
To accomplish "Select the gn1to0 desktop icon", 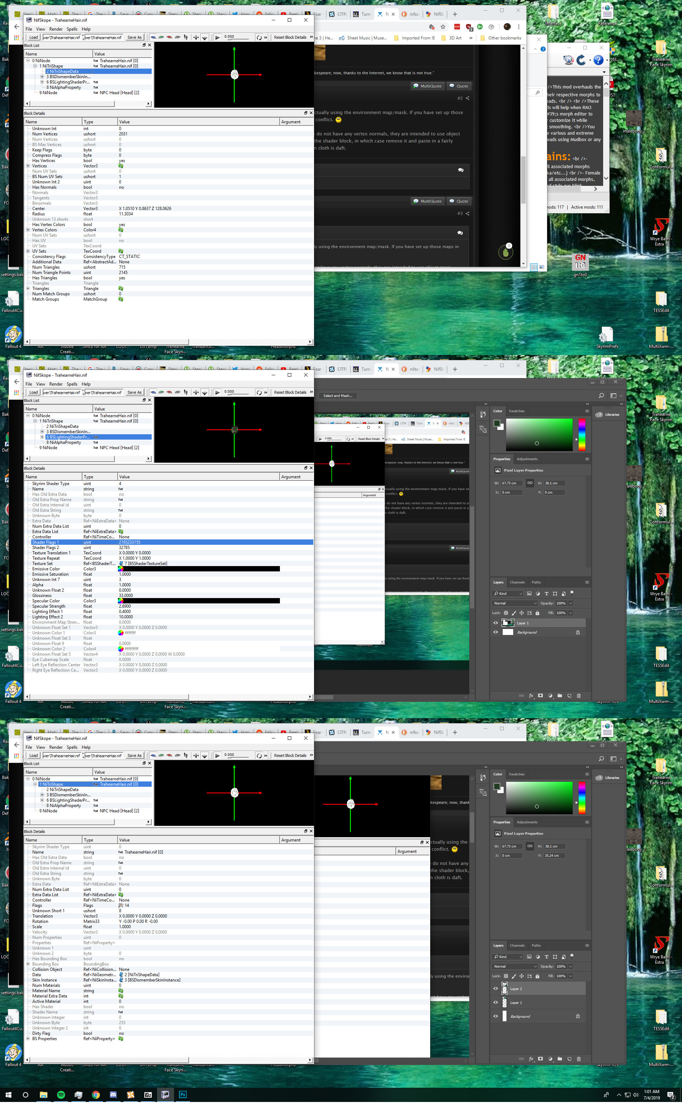I will (x=580, y=264).
